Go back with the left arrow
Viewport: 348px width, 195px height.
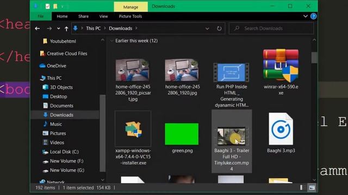tap(38, 28)
